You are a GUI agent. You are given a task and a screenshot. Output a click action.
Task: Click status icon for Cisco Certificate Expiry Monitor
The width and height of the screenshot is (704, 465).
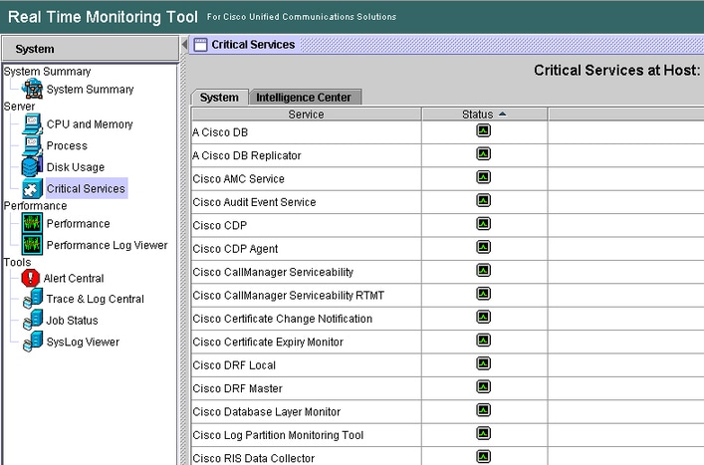coord(484,341)
